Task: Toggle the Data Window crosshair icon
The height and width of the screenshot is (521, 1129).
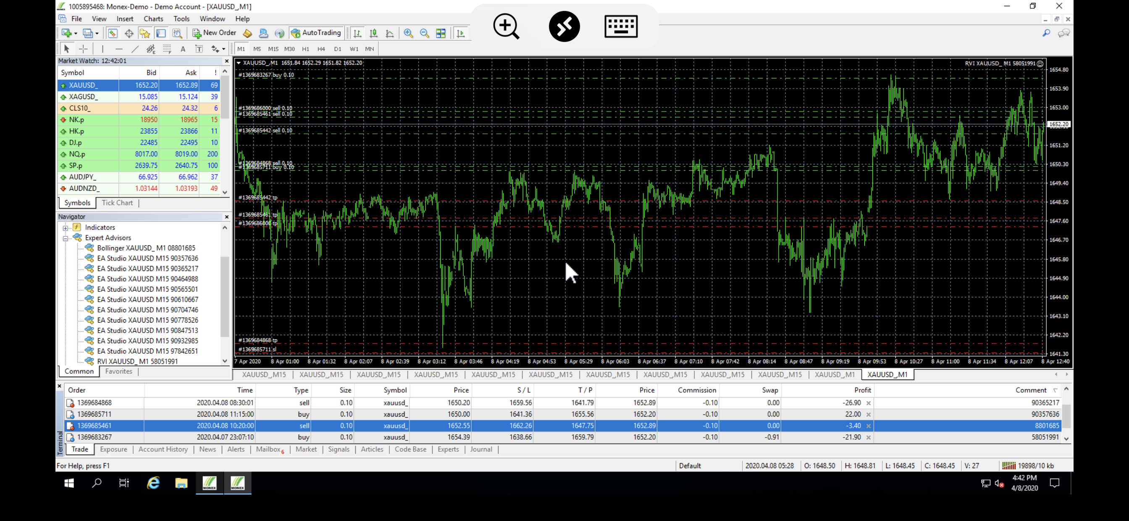Action: [129, 33]
